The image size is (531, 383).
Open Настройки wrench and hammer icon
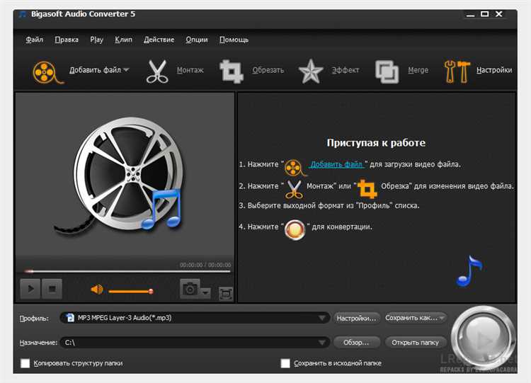457,72
